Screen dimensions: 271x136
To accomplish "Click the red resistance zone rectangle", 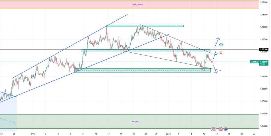I will click(x=129, y=5).
